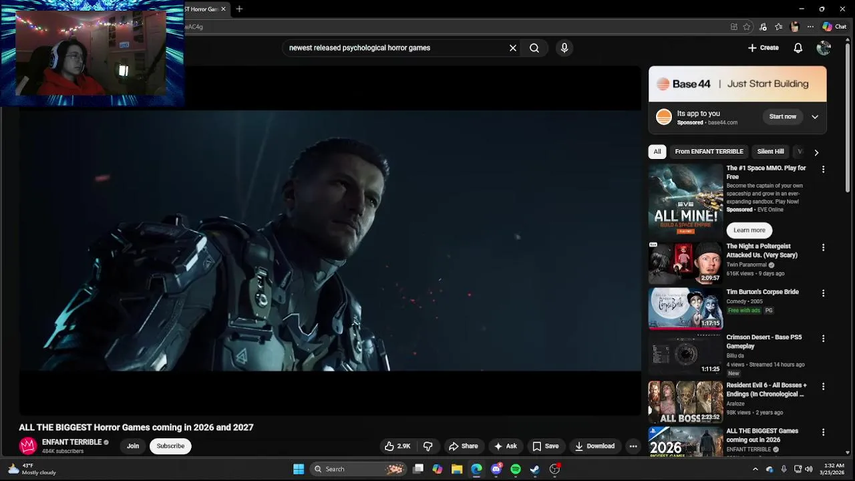Screen dimensions: 855x481
Task: Open options for Corpse Bride video
Action: click(823, 293)
